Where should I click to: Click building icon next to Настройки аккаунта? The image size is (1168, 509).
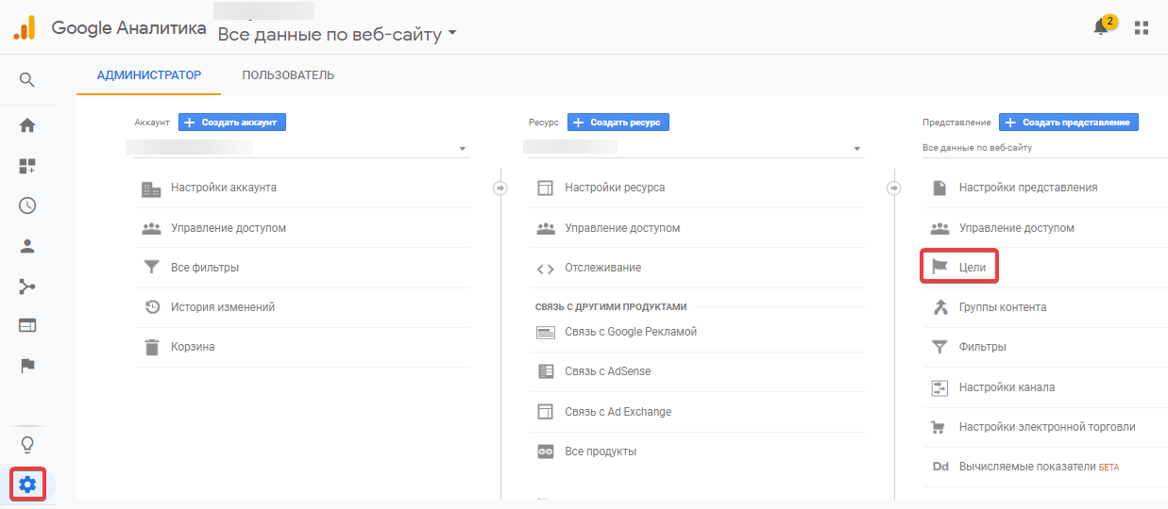(151, 189)
